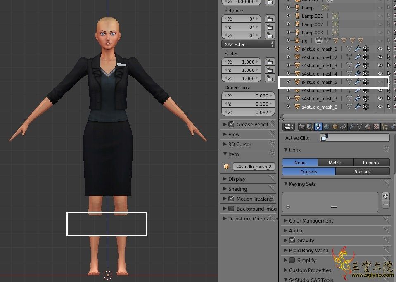
Task: Open the Scene properties tab
Action: tap(318, 127)
